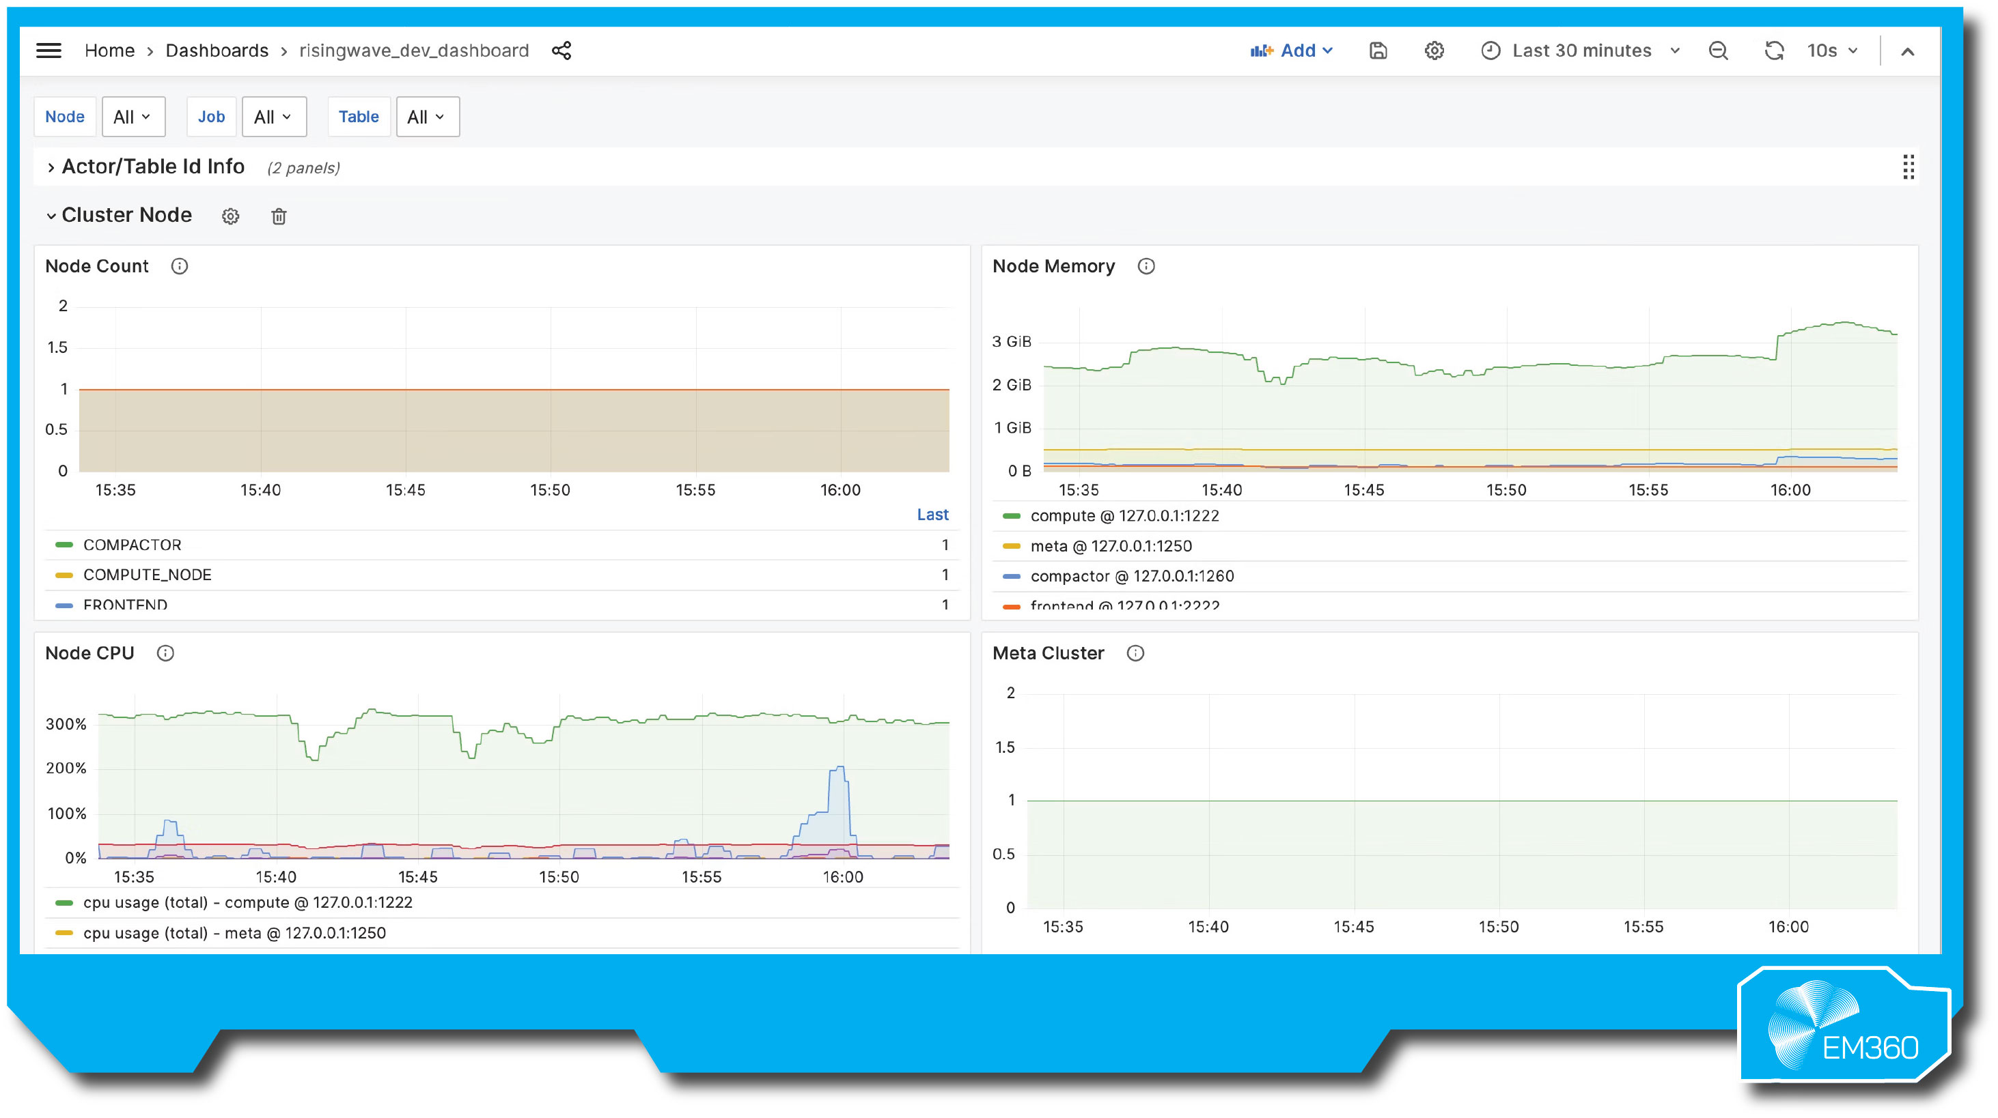Click the Cluster Node row settings gear

(x=230, y=216)
